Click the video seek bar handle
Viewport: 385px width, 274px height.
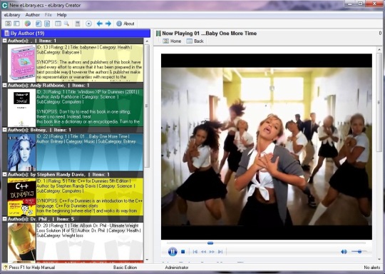pos(210,243)
